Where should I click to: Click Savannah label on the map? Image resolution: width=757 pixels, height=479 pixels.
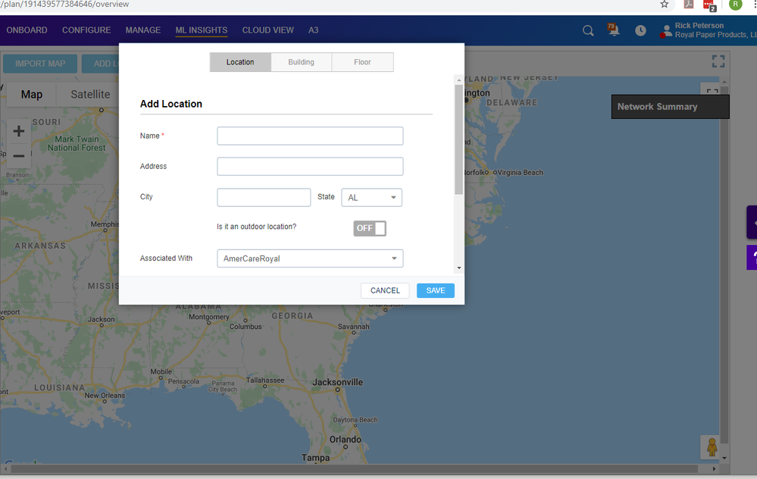(x=353, y=327)
